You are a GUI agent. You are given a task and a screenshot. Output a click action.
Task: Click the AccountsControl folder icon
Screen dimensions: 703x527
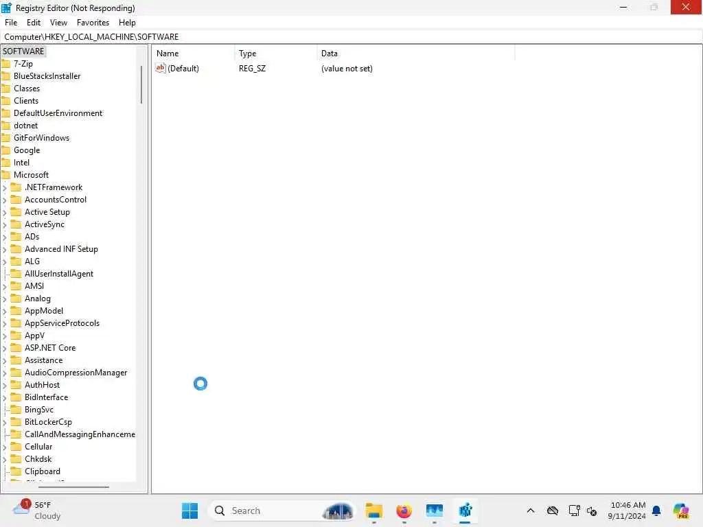(16, 200)
